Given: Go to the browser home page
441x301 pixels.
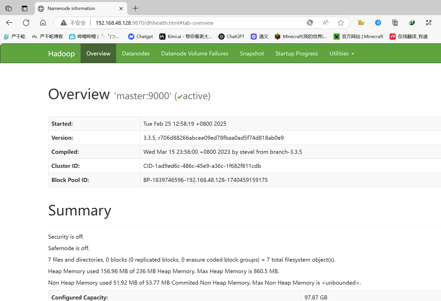Looking at the screenshot, I should coord(43,23).
